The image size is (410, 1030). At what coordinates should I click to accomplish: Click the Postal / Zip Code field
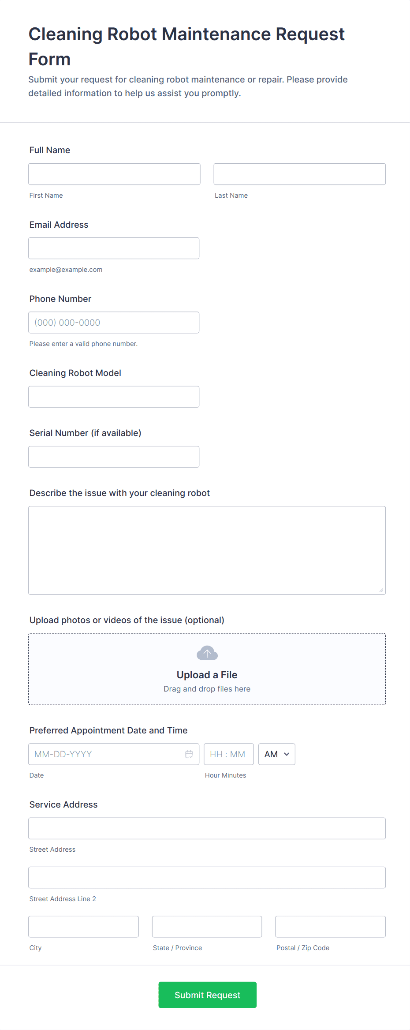(x=330, y=926)
